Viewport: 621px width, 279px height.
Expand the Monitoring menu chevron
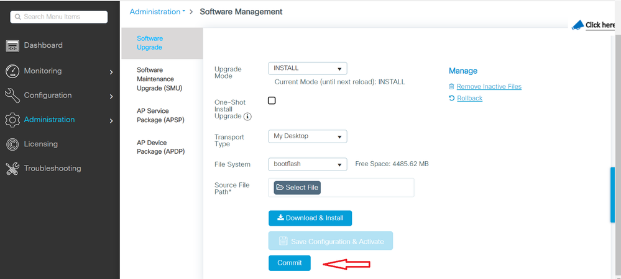tap(111, 72)
